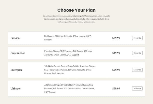Click the Enterprise plan title
This screenshot has width=153, height=104.
coord(17,70)
